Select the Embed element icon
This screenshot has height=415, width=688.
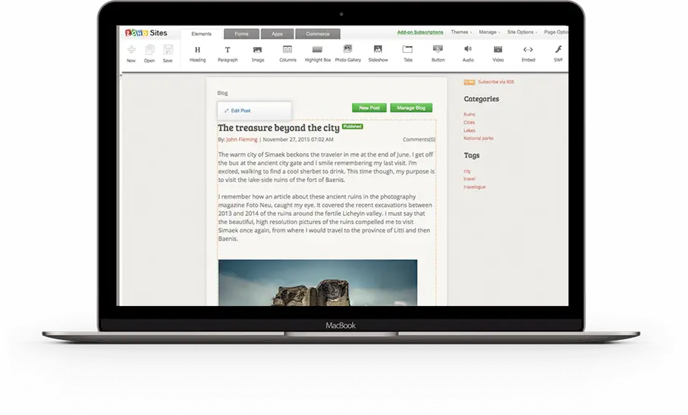[528, 49]
